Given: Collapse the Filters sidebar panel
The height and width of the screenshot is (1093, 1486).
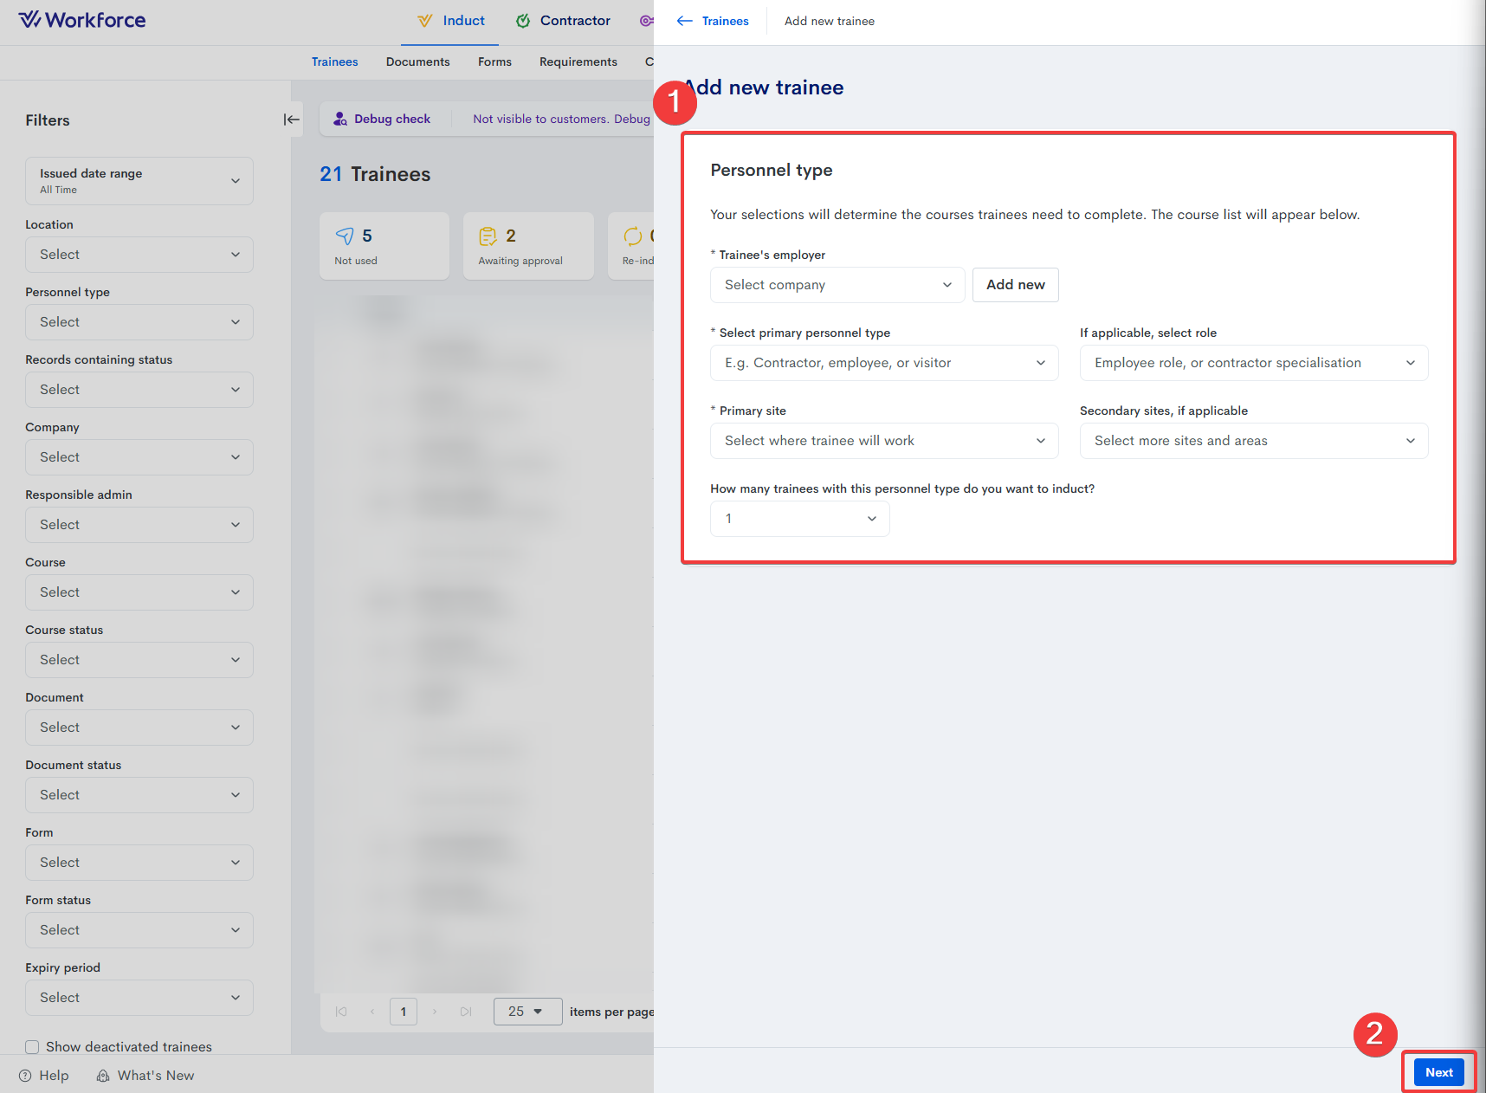Looking at the screenshot, I should pos(291,120).
